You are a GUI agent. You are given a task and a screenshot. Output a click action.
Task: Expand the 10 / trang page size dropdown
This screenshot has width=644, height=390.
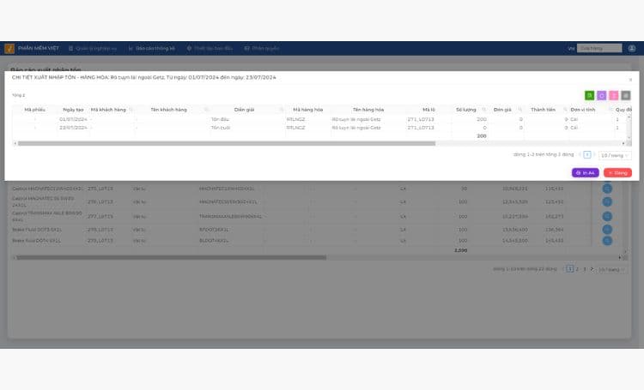click(x=615, y=155)
